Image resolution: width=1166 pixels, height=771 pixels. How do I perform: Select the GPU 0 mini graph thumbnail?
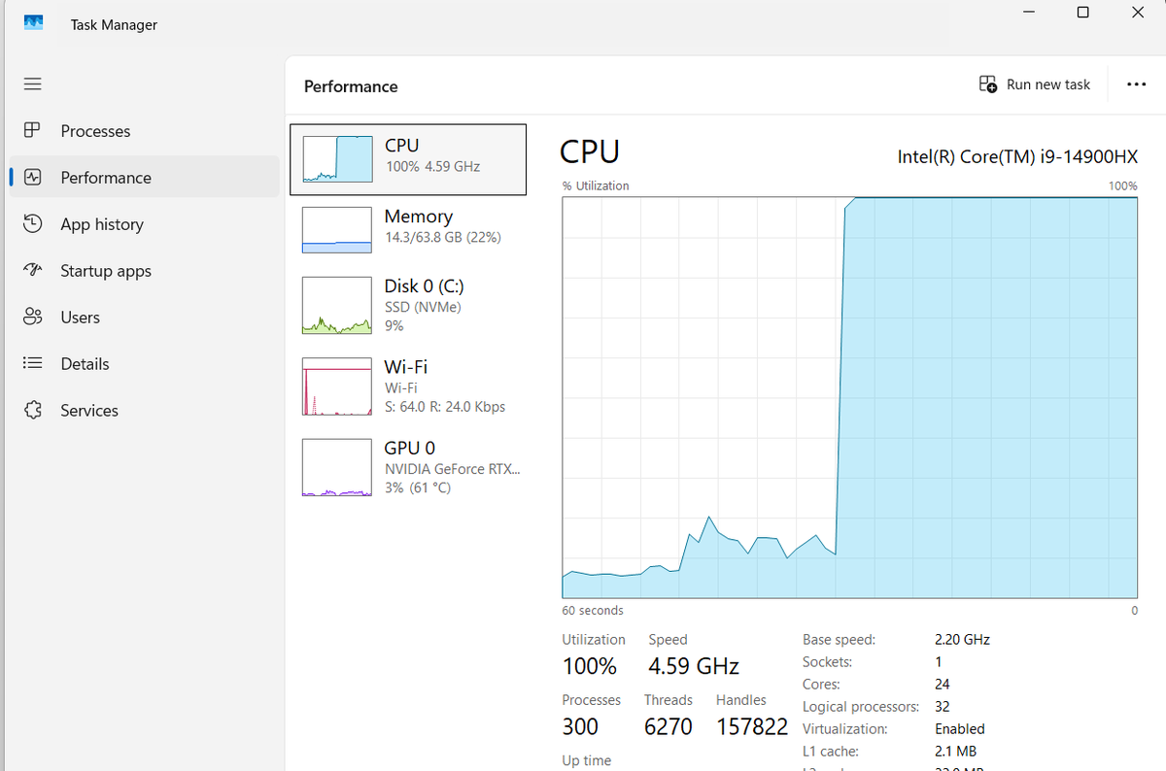point(337,467)
